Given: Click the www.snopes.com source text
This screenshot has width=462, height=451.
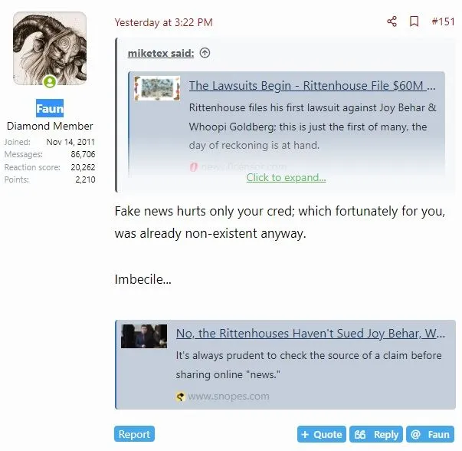Looking at the screenshot, I should 228,397.
